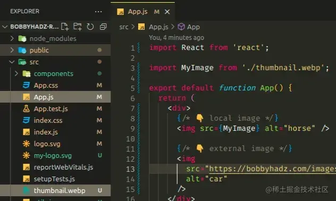Click the JS icon beside reportWebVitals.js
336x201 pixels.
[27, 167]
